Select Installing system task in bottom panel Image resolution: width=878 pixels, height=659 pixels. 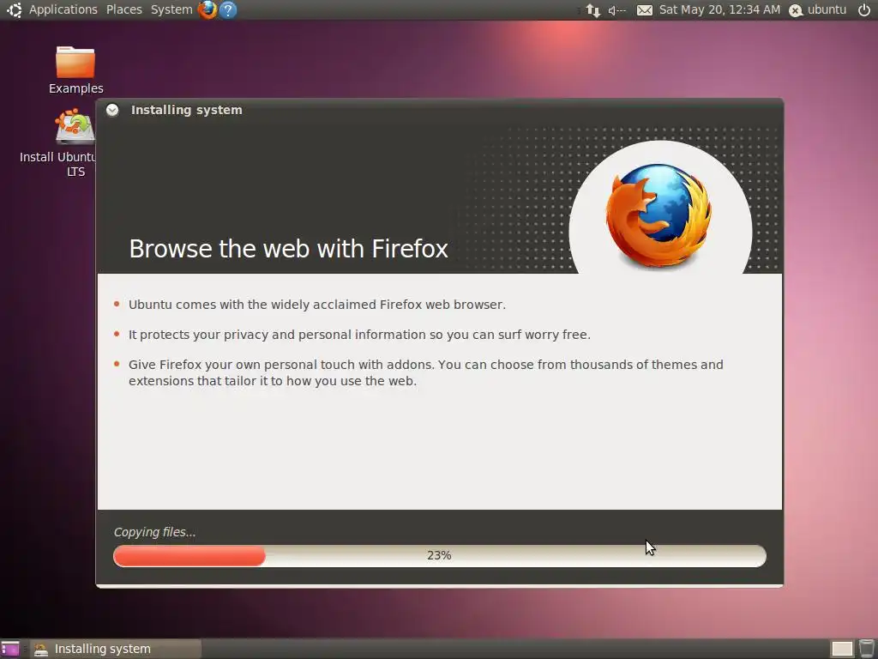coord(116,649)
